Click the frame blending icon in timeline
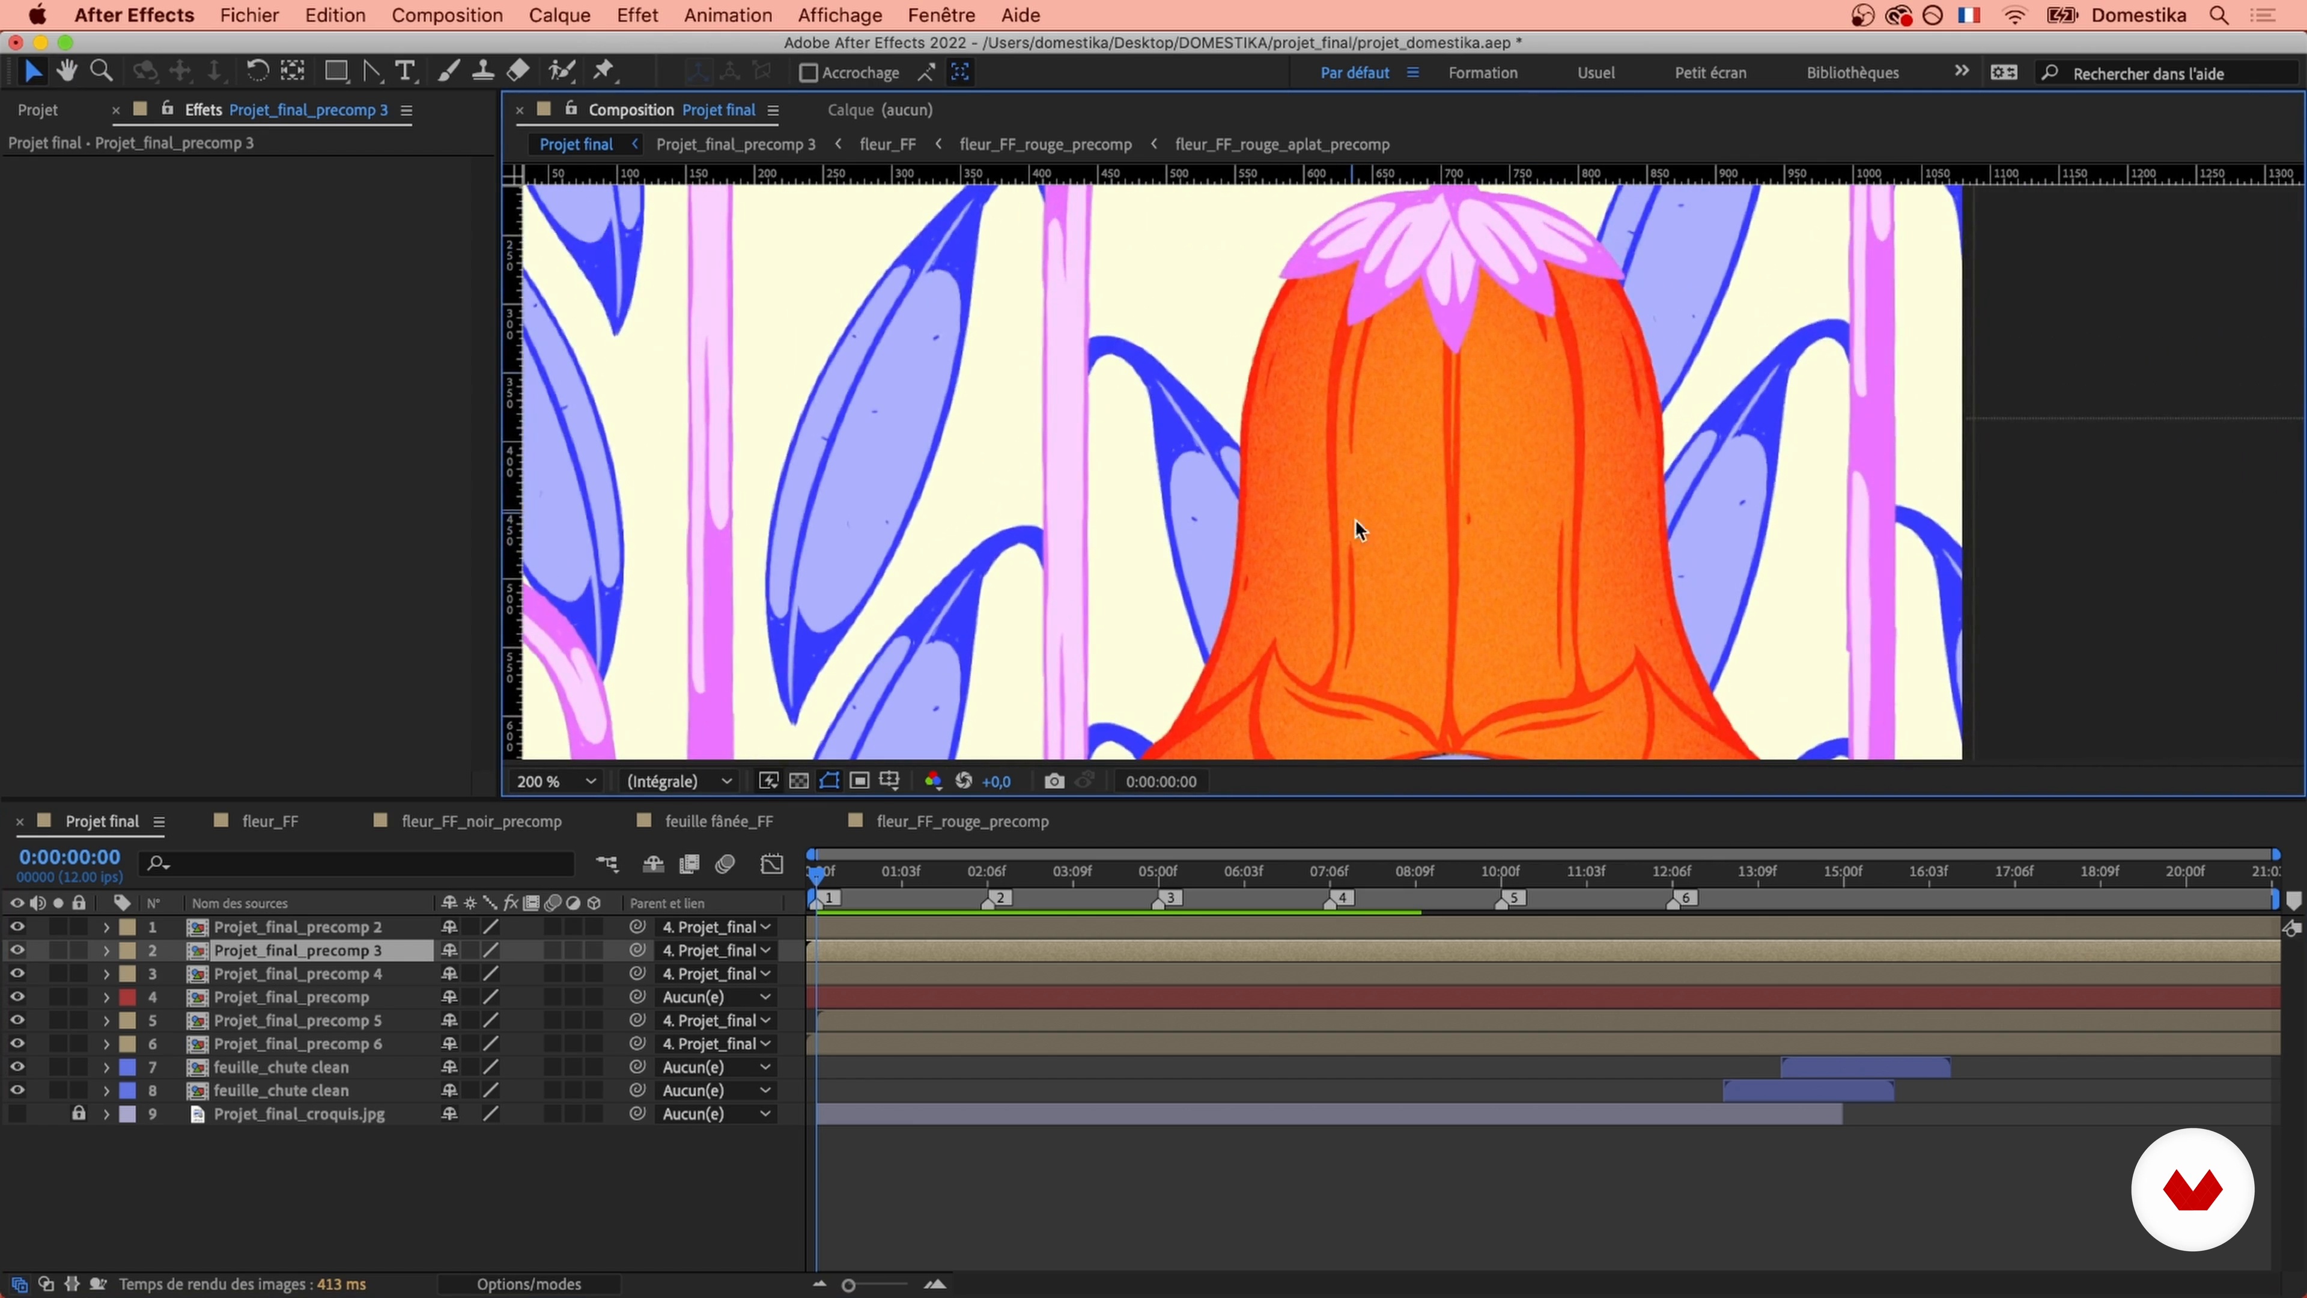This screenshot has width=2307, height=1298. (690, 864)
